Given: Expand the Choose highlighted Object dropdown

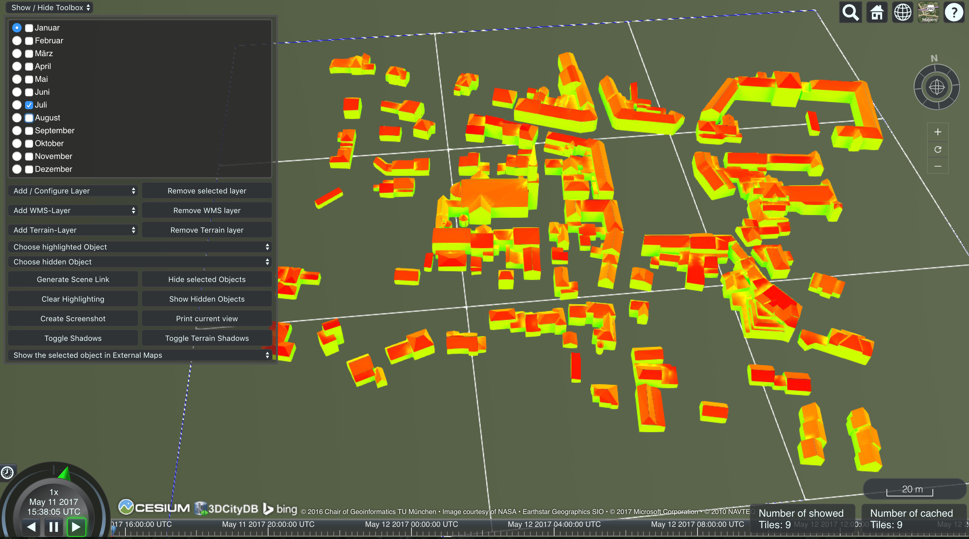Looking at the screenshot, I should click(140, 247).
